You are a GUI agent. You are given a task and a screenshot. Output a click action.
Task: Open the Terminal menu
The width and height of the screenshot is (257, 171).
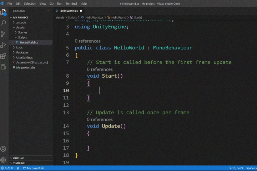[71, 4]
